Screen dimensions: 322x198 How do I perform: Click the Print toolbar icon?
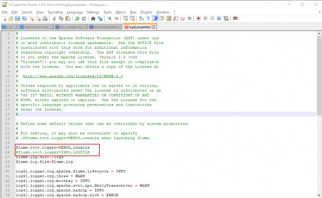pos(45,19)
